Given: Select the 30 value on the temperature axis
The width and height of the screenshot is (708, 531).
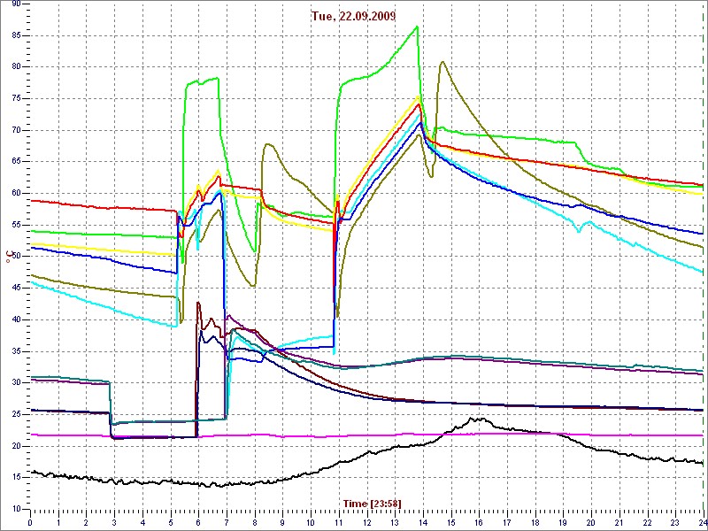Looking at the screenshot, I should coord(15,383).
